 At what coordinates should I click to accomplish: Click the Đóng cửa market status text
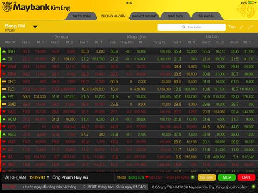(x=136, y=177)
